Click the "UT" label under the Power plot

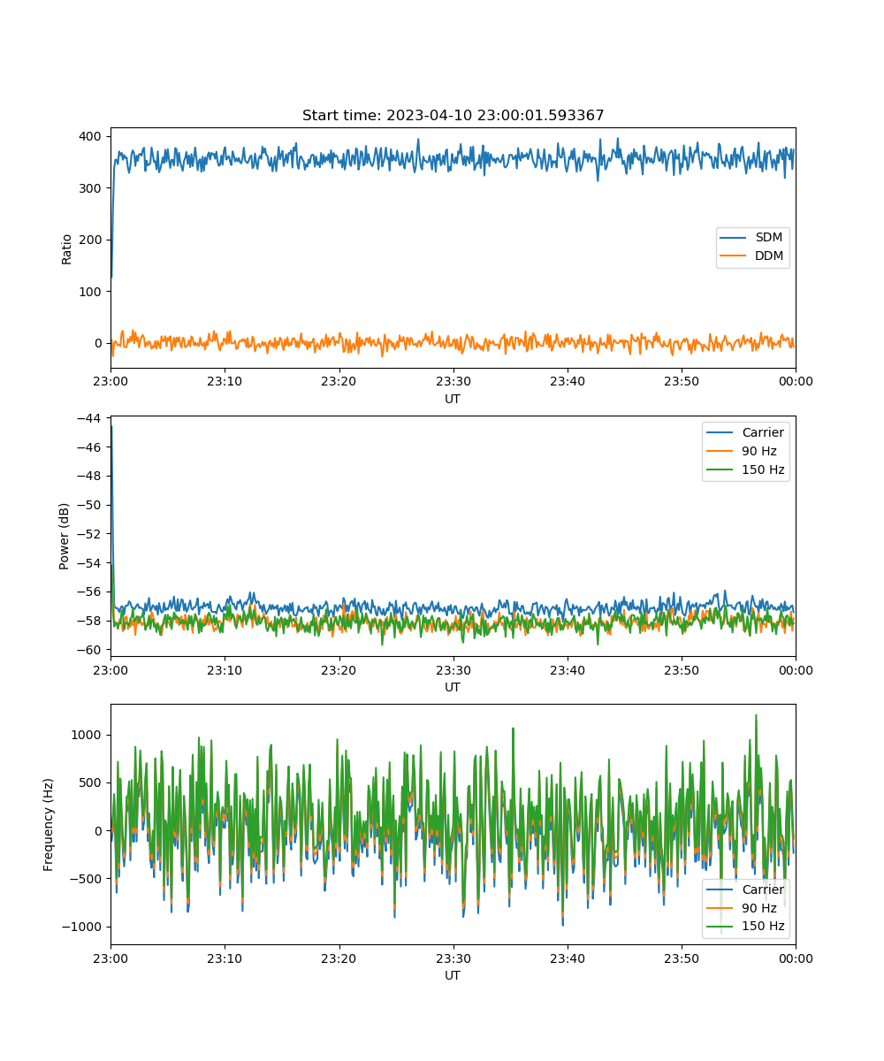coord(453,687)
